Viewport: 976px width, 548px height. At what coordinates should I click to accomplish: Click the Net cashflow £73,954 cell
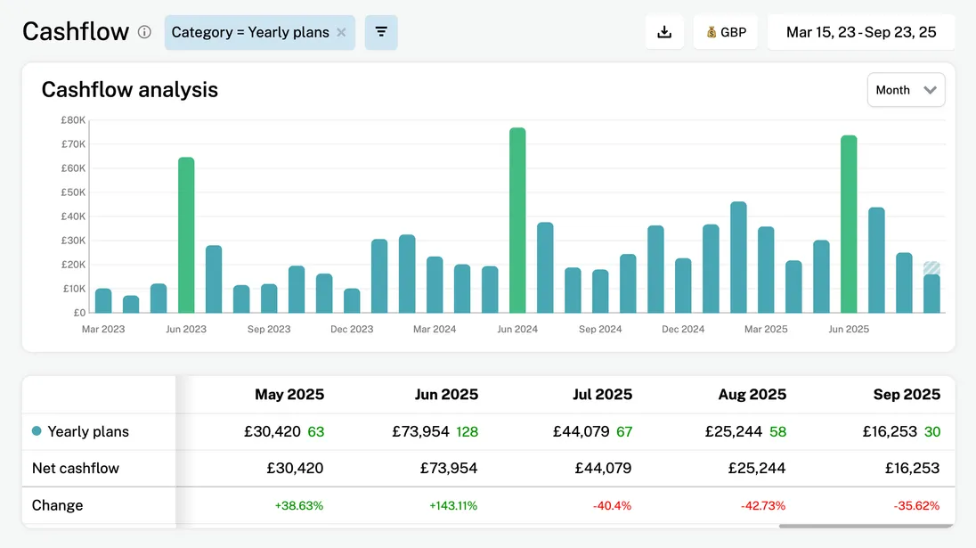pos(447,468)
